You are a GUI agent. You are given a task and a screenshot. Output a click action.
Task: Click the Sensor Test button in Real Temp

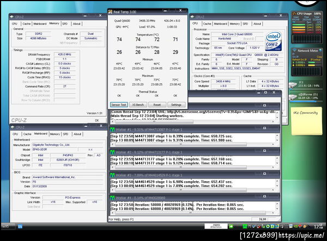[119, 104]
